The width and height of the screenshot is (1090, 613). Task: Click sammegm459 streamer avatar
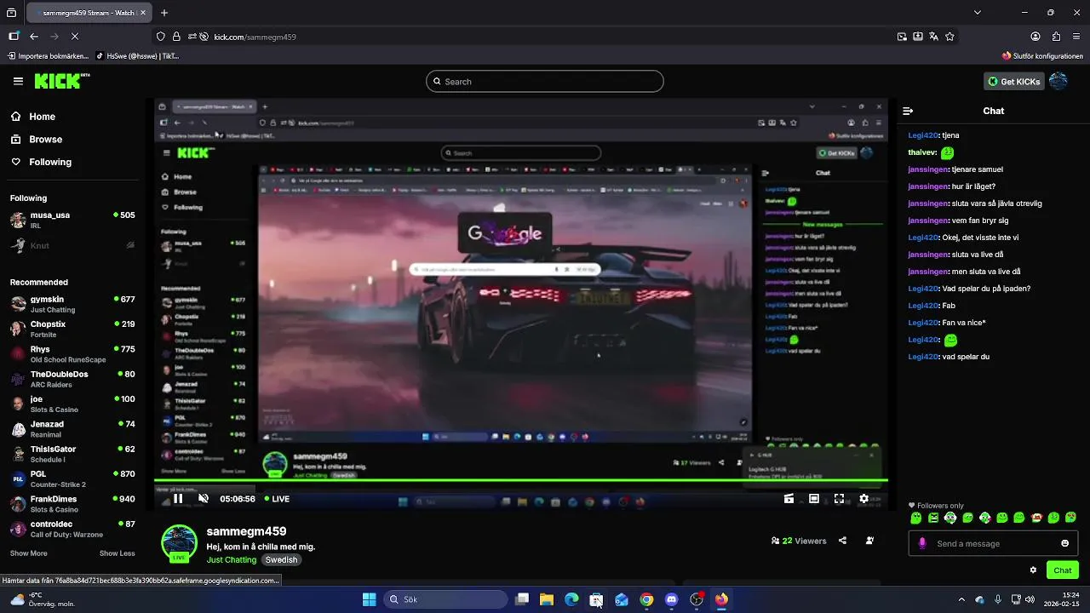click(179, 544)
